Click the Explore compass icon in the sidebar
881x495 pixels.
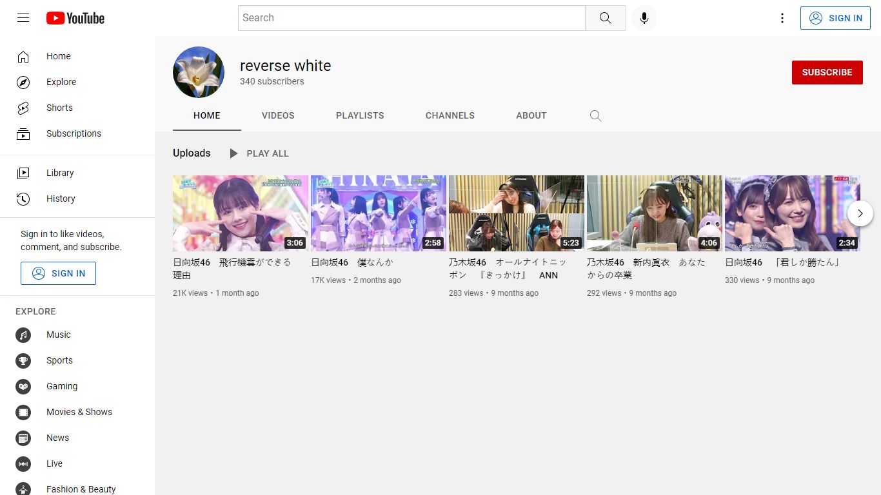click(23, 82)
